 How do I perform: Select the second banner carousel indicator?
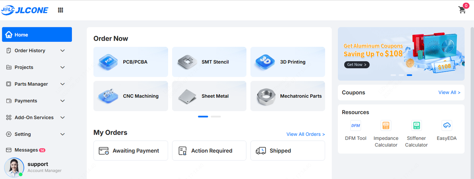click(401, 75)
